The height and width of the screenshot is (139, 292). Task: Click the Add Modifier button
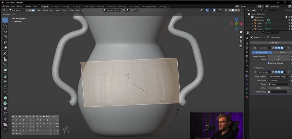(271, 43)
